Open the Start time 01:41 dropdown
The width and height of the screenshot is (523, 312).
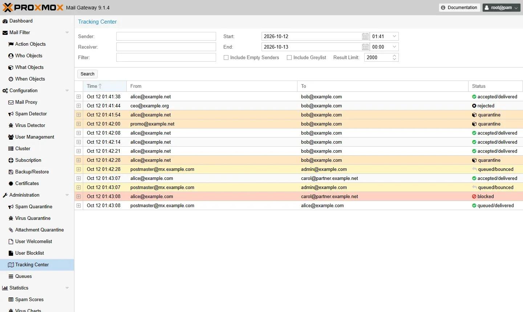394,36
